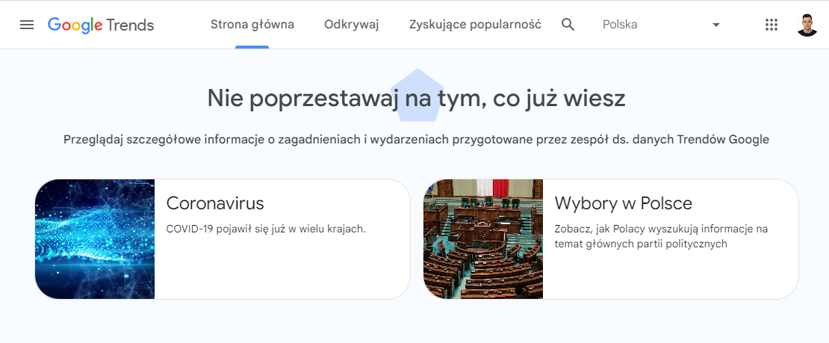Click the Polska country field

661,25
